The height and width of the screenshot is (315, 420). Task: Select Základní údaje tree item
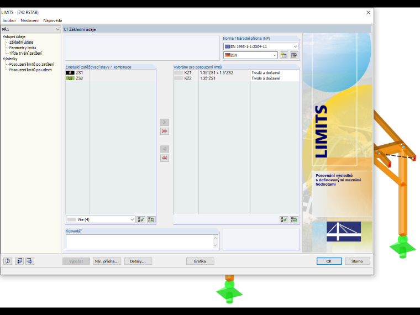[21, 43]
